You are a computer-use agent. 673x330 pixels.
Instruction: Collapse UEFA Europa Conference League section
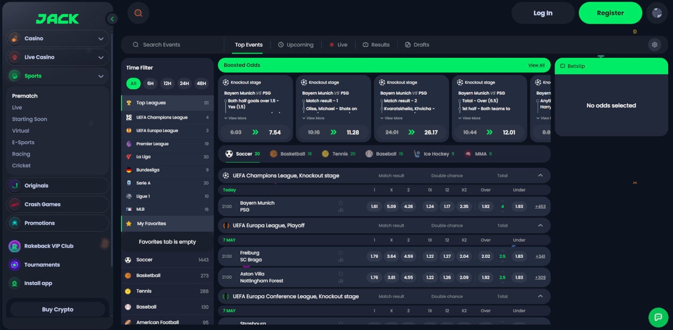540,296
